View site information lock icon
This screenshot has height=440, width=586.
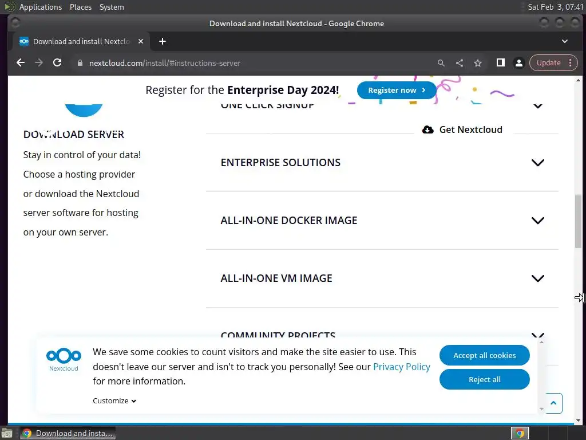[80, 63]
